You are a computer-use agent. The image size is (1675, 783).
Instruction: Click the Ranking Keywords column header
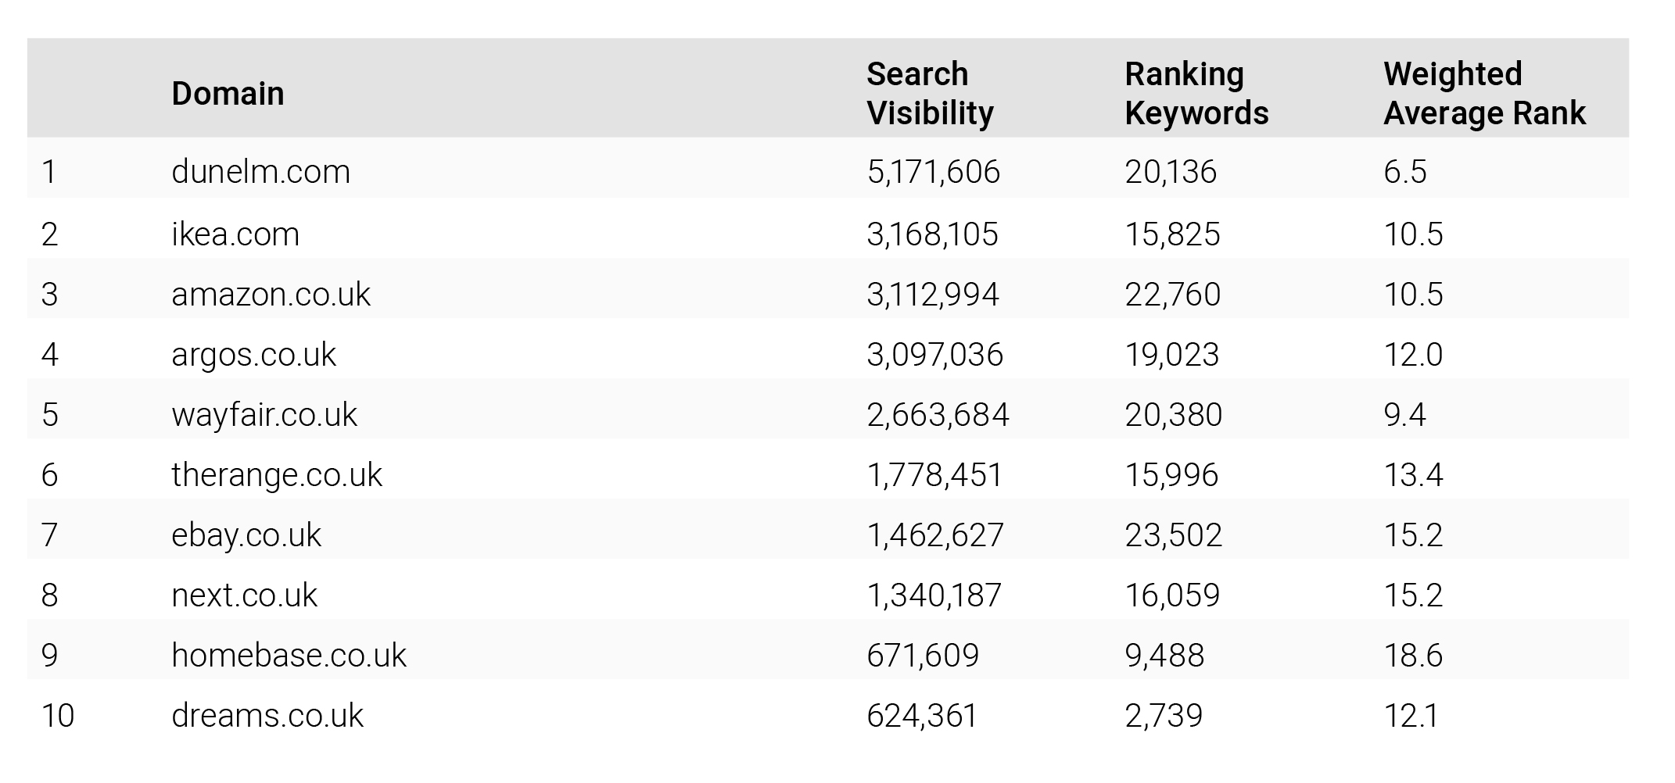coord(1196,94)
